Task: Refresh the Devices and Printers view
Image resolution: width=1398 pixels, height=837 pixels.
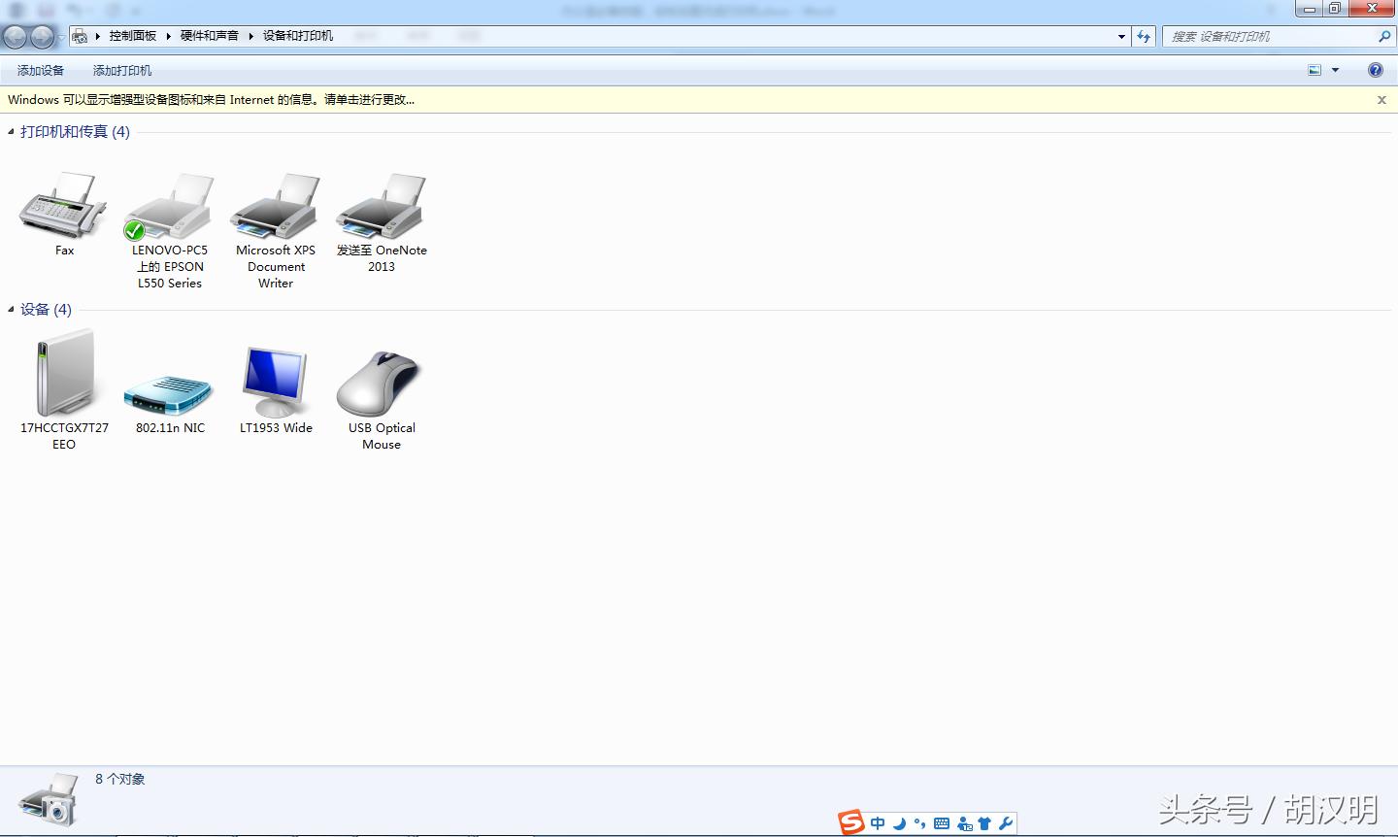Action: [1144, 37]
